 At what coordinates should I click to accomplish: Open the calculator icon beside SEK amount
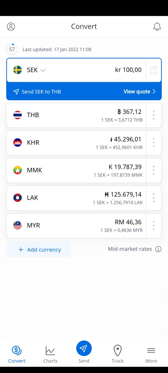[154, 70]
